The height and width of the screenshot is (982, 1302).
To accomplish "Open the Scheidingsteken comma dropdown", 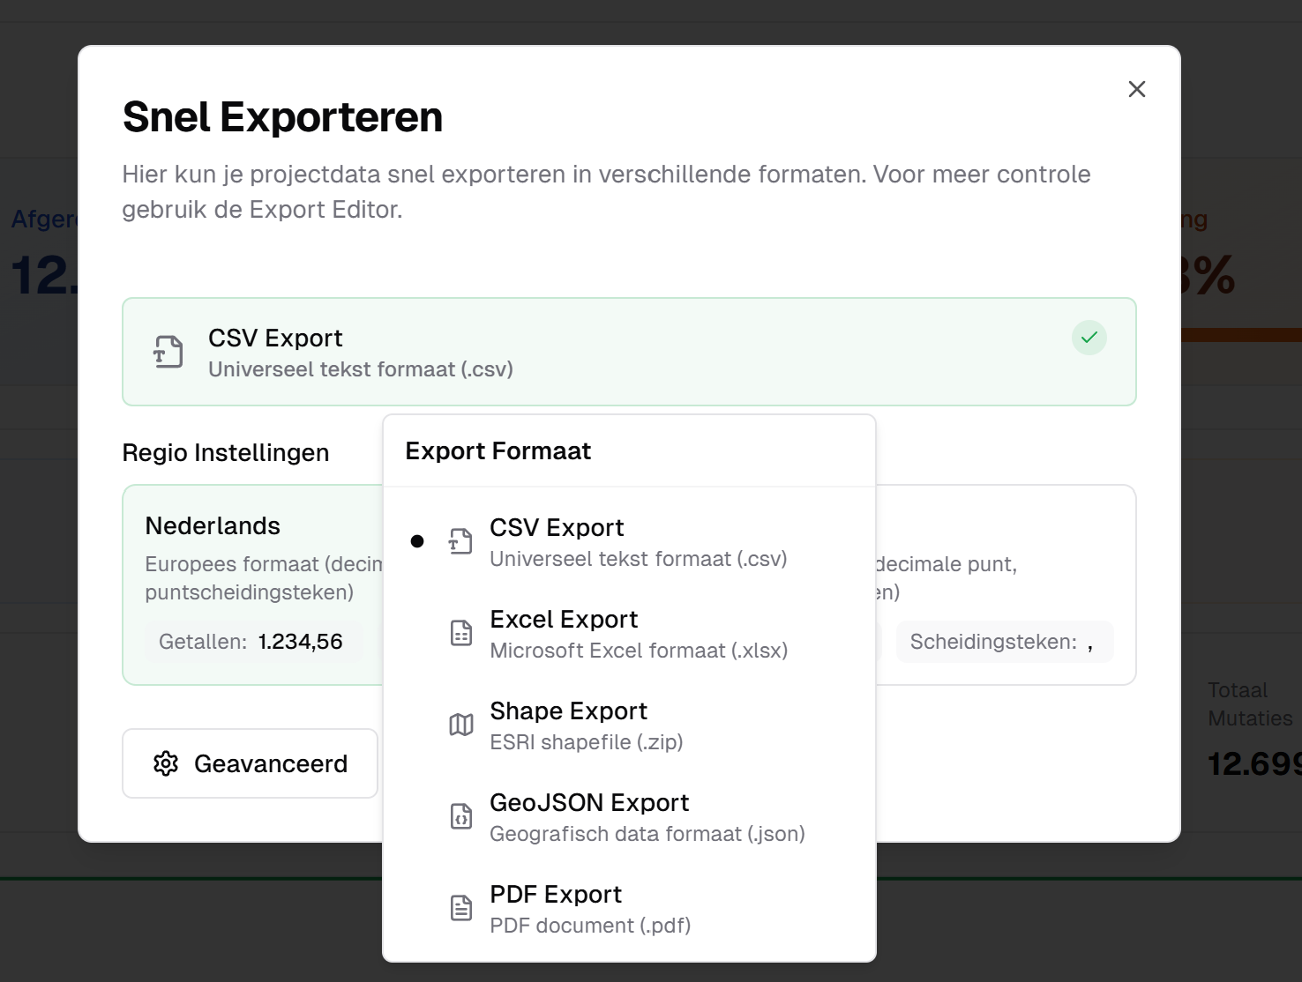I will coord(1005,642).
